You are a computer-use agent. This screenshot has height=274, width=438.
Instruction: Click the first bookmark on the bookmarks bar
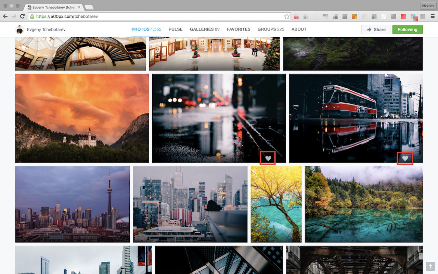click(x=296, y=16)
